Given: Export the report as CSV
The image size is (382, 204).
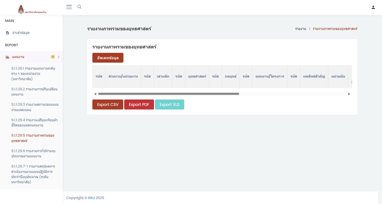Looking at the screenshot, I should 107,104.
